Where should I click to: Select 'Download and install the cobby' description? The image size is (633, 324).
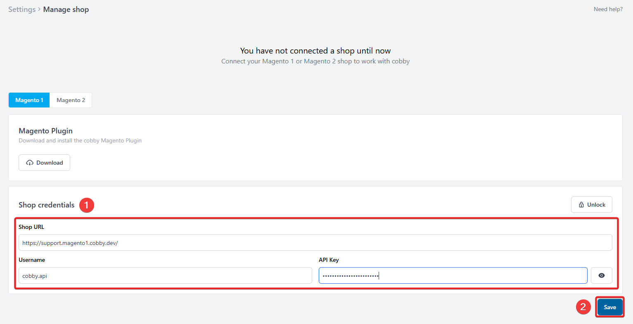click(x=80, y=140)
